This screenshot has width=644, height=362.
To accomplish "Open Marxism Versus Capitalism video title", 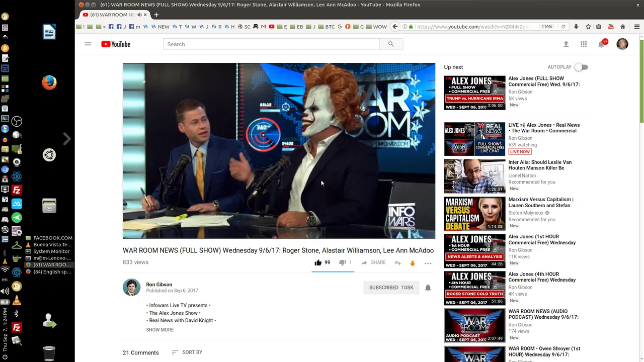I will (541, 202).
